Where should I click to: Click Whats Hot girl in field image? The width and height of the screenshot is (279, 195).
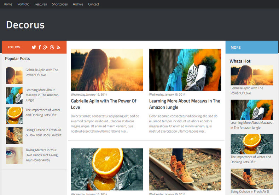coord(252,75)
